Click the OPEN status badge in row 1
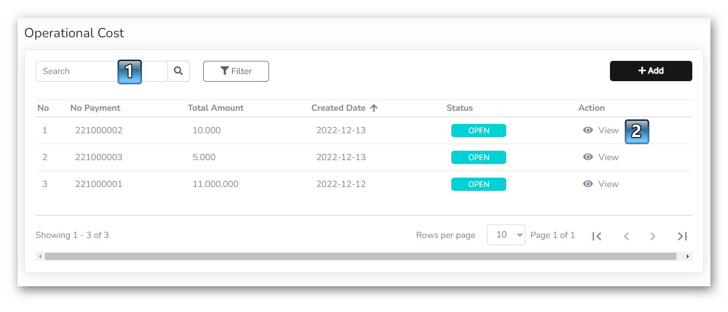Screen dimensions: 728x312 point(478,131)
